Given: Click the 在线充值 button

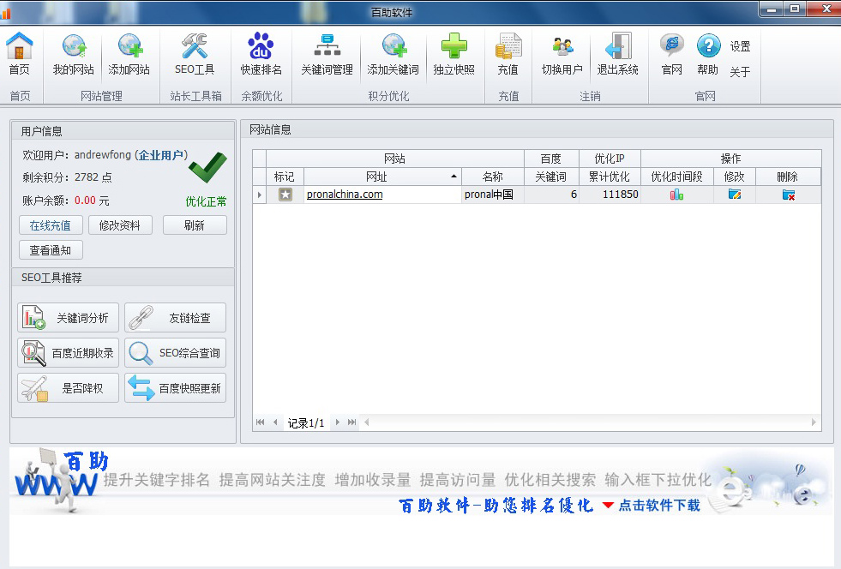Looking at the screenshot, I should (x=51, y=225).
